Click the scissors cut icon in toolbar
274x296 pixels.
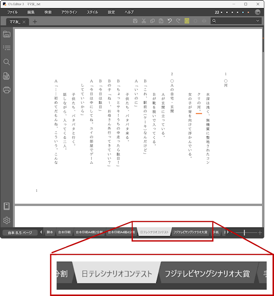(143, 21)
